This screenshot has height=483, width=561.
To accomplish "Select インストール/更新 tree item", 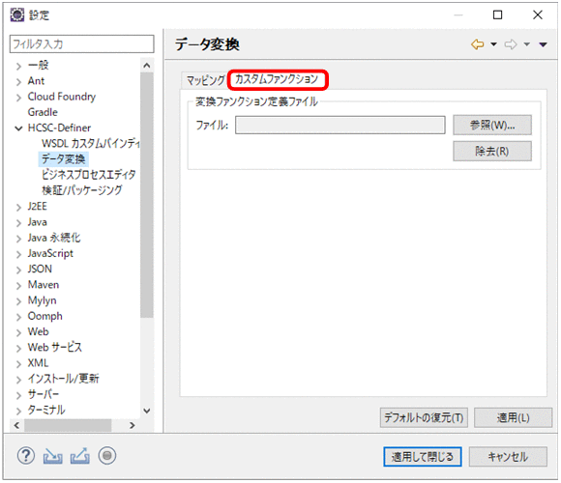I will (63, 379).
